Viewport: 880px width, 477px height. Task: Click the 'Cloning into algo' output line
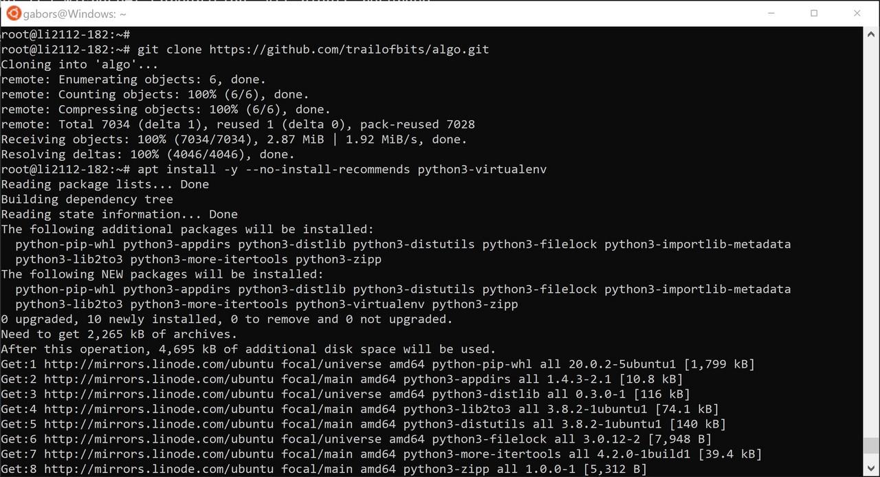click(x=80, y=65)
